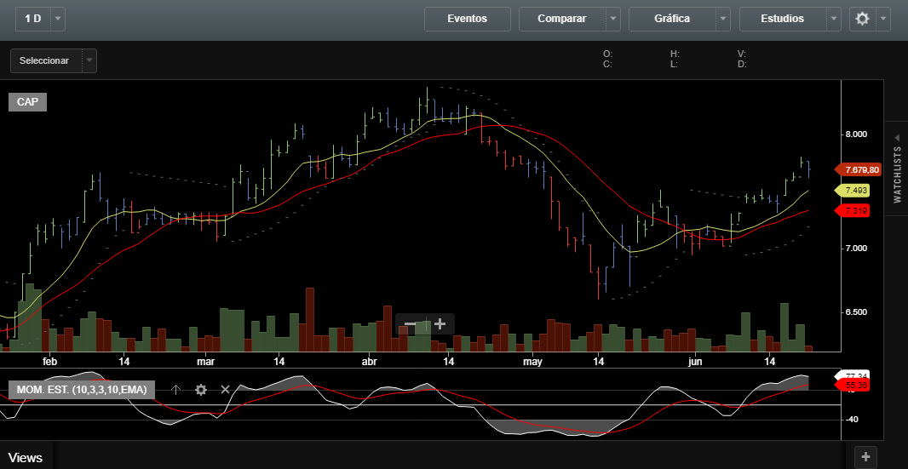Expand the 1 D interval dropdown arrow
The height and width of the screenshot is (469, 908).
(x=58, y=19)
